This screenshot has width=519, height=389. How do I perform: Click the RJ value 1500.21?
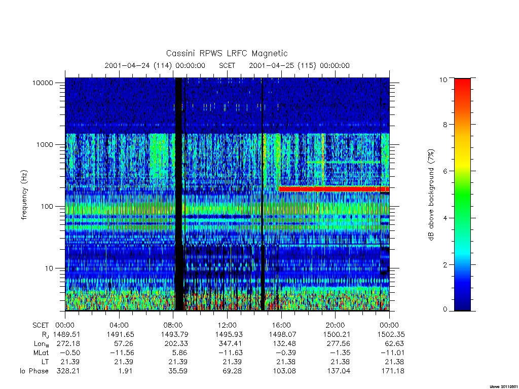pos(337,334)
